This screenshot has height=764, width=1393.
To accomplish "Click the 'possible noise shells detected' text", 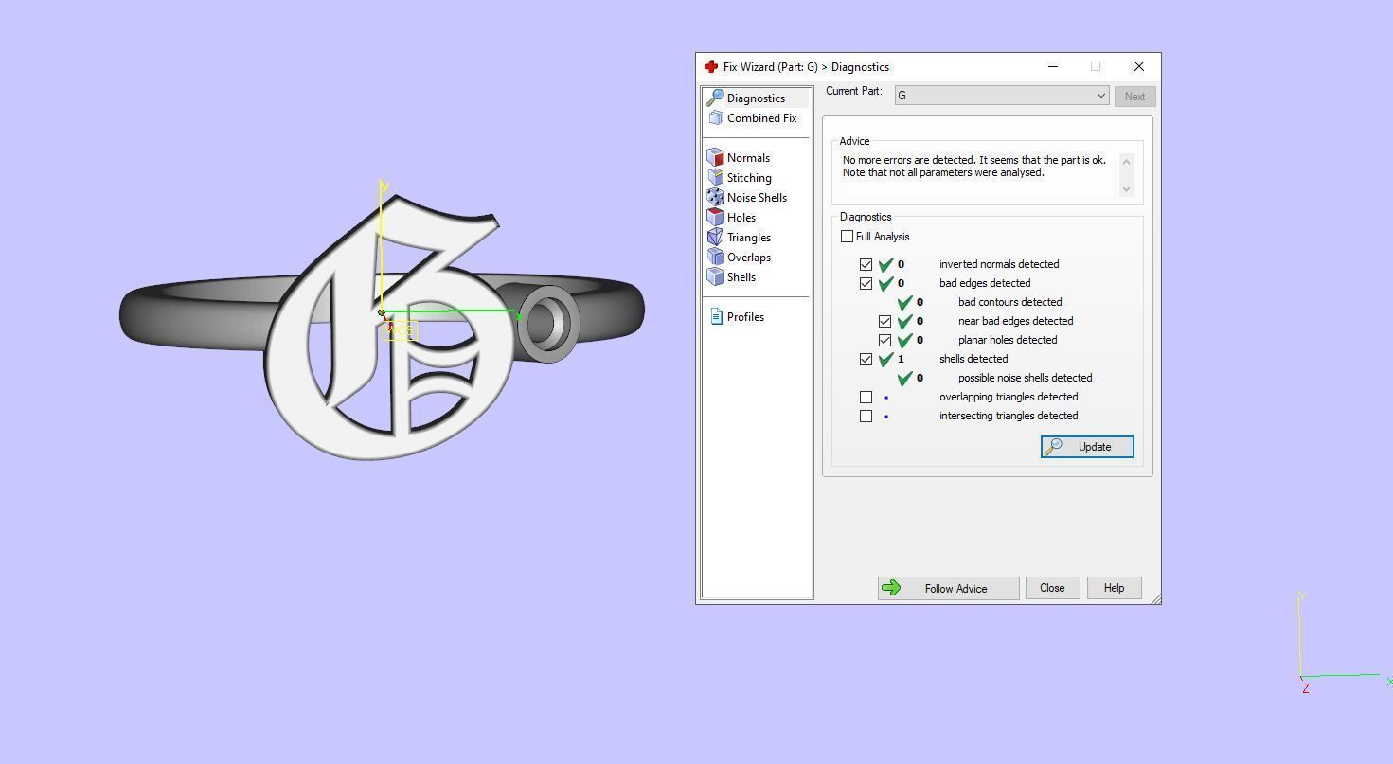I will pyautogui.click(x=1025, y=378).
